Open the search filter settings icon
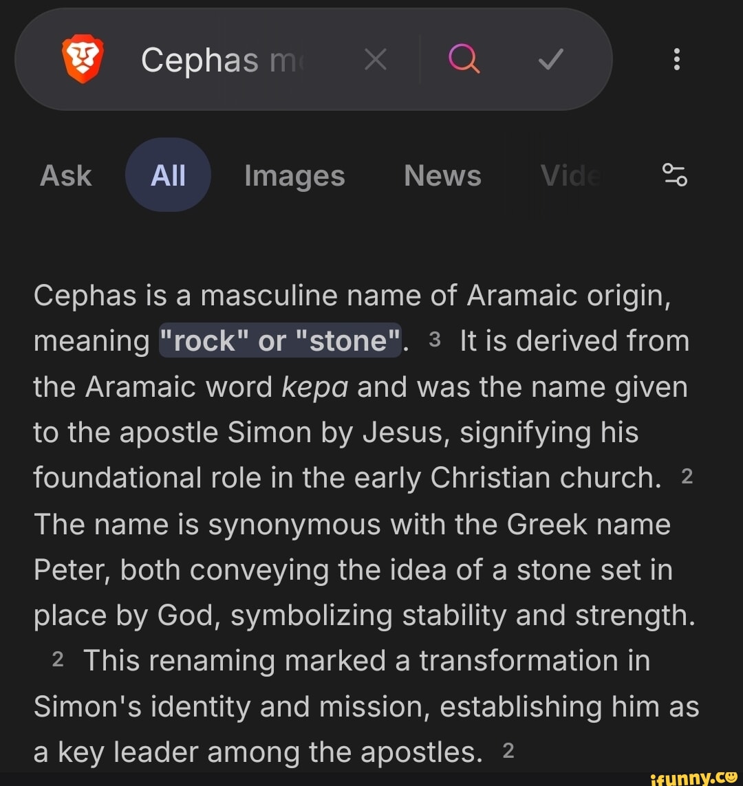Image resolution: width=743 pixels, height=786 pixels. [675, 175]
